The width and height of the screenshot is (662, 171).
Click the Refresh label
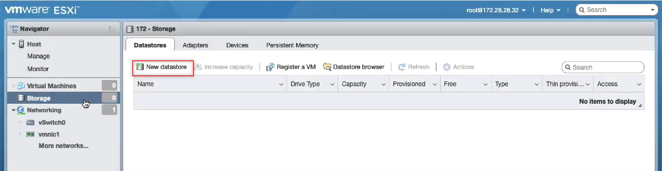click(419, 67)
